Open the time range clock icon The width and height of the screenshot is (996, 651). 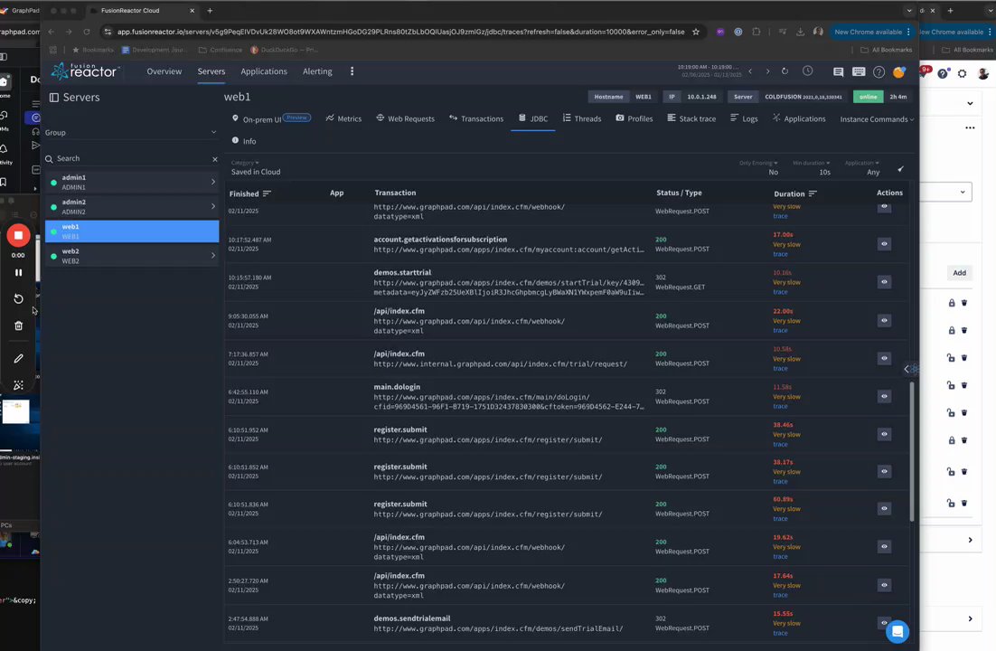coord(808,71)
